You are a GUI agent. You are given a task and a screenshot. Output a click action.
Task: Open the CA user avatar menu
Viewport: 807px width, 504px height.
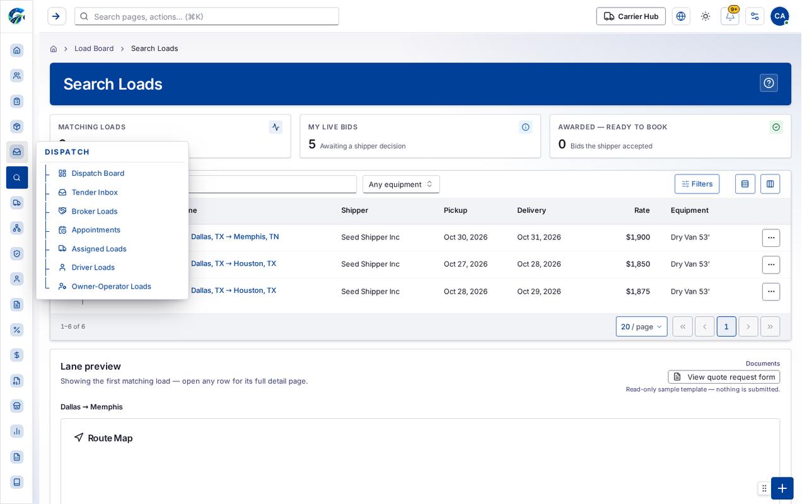tap(780, 16)
